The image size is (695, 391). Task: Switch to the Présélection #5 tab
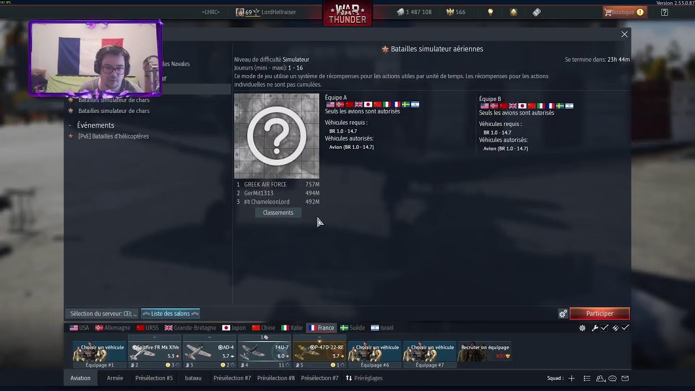tap(154, 378)
